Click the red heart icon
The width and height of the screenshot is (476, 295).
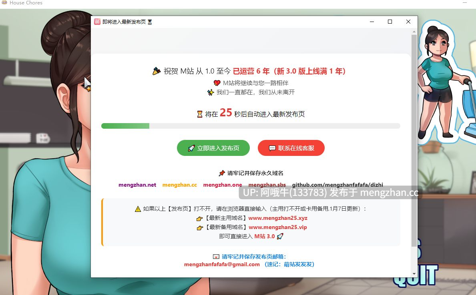pos(217,83)
